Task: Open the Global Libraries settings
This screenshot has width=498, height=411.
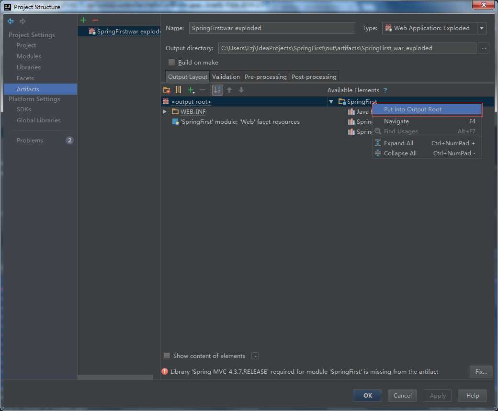Action: [39, 120]
